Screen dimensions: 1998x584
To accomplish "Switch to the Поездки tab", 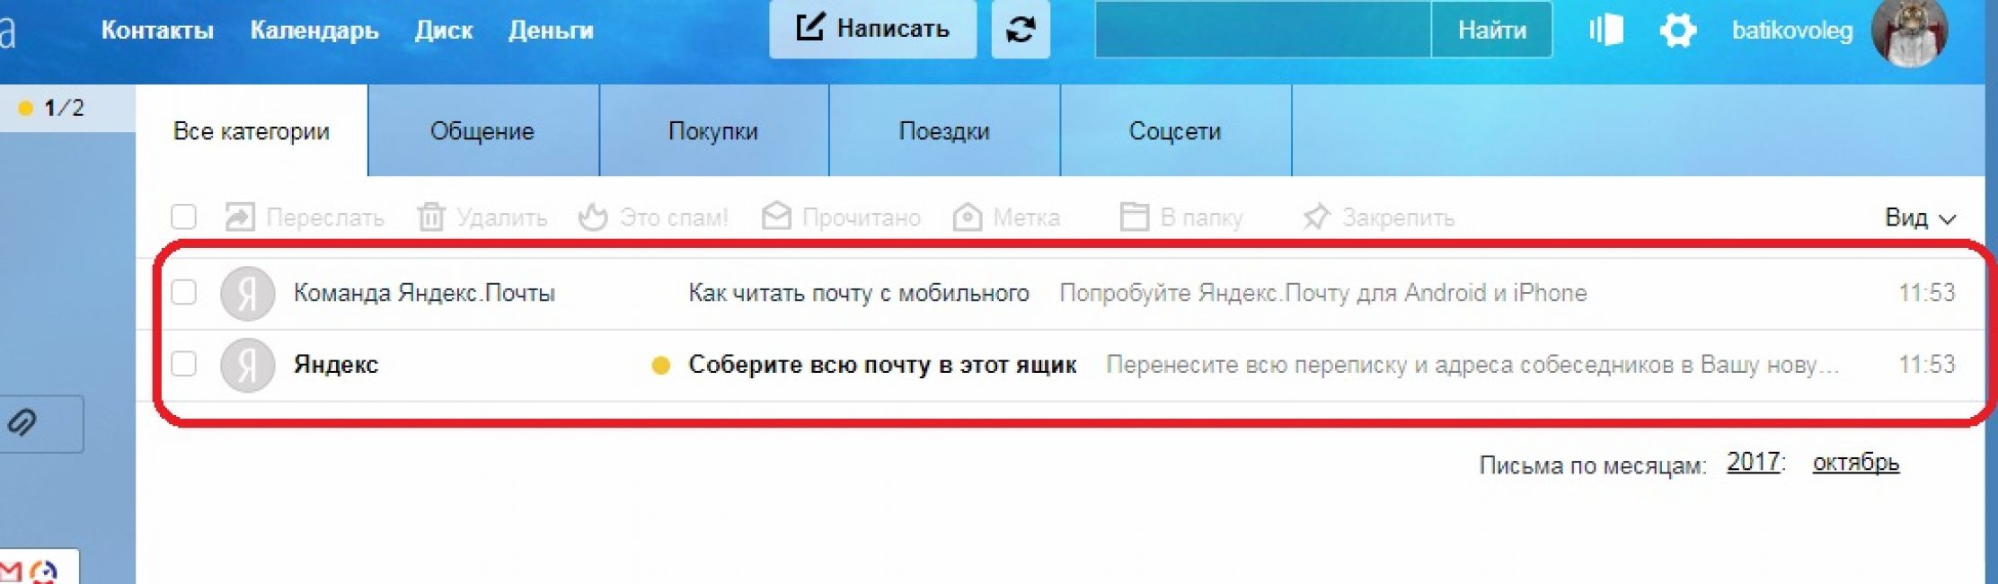I will (944, 131).
